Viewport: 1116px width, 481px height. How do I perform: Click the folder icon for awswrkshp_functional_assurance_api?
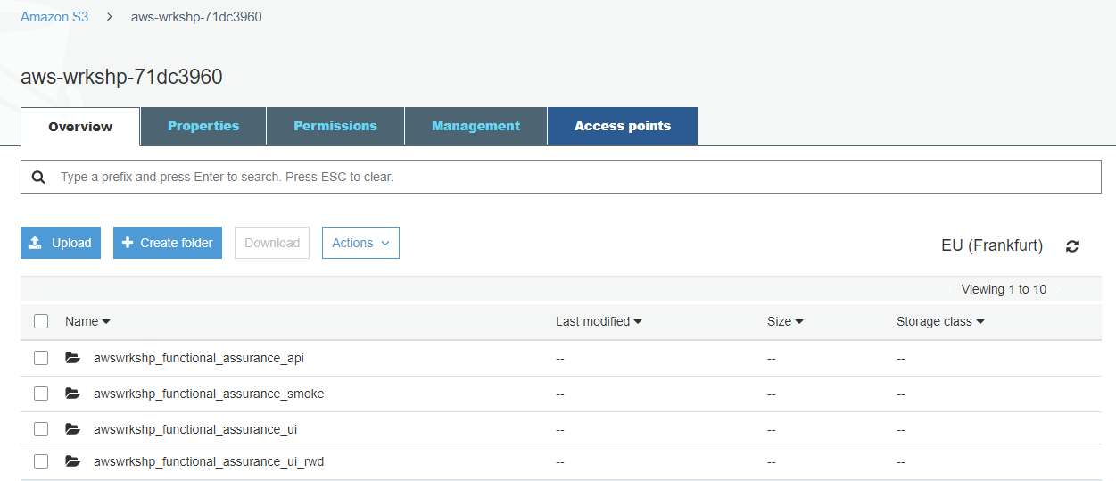click(x=73, y=358)
